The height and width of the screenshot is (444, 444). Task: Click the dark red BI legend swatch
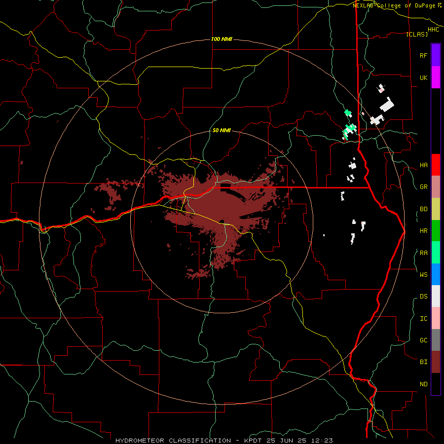(x=436, y=362)
